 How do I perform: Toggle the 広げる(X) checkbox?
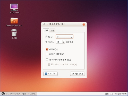coord(47,49)
